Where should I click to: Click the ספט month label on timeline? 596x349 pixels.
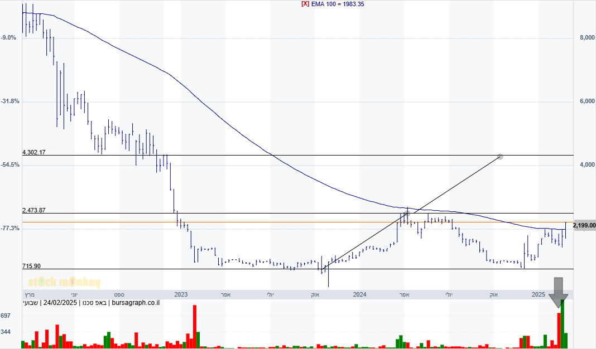119,295
